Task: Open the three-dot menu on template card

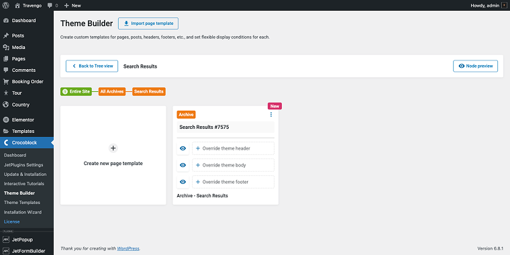Action: pyautogui.click(x=271, y=115)
